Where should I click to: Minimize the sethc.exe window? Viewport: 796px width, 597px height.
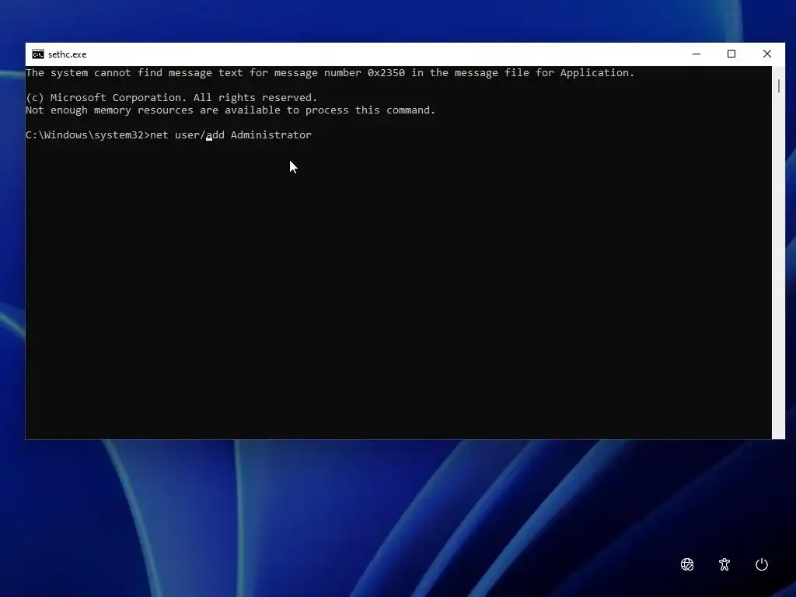(696, 54)
